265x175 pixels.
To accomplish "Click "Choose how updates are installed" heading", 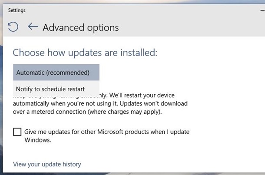I will (85, 53).
